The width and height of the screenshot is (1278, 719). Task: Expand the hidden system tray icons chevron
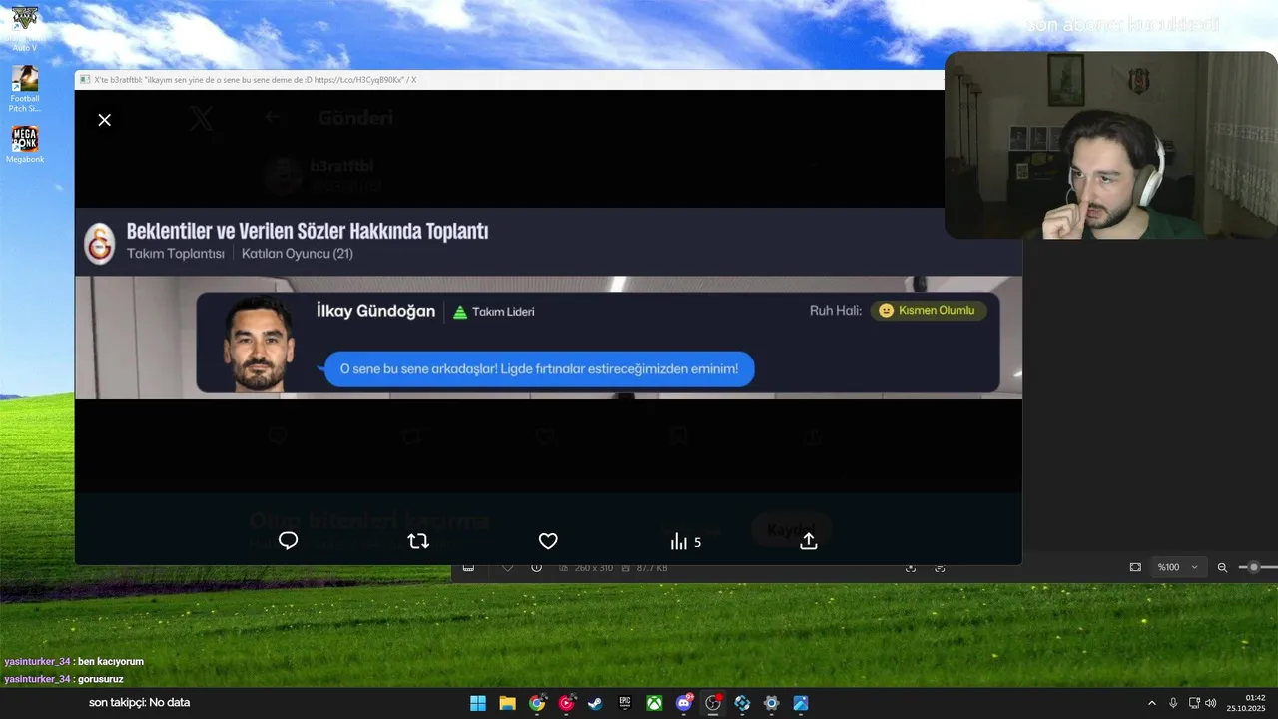click(1151, 703)
